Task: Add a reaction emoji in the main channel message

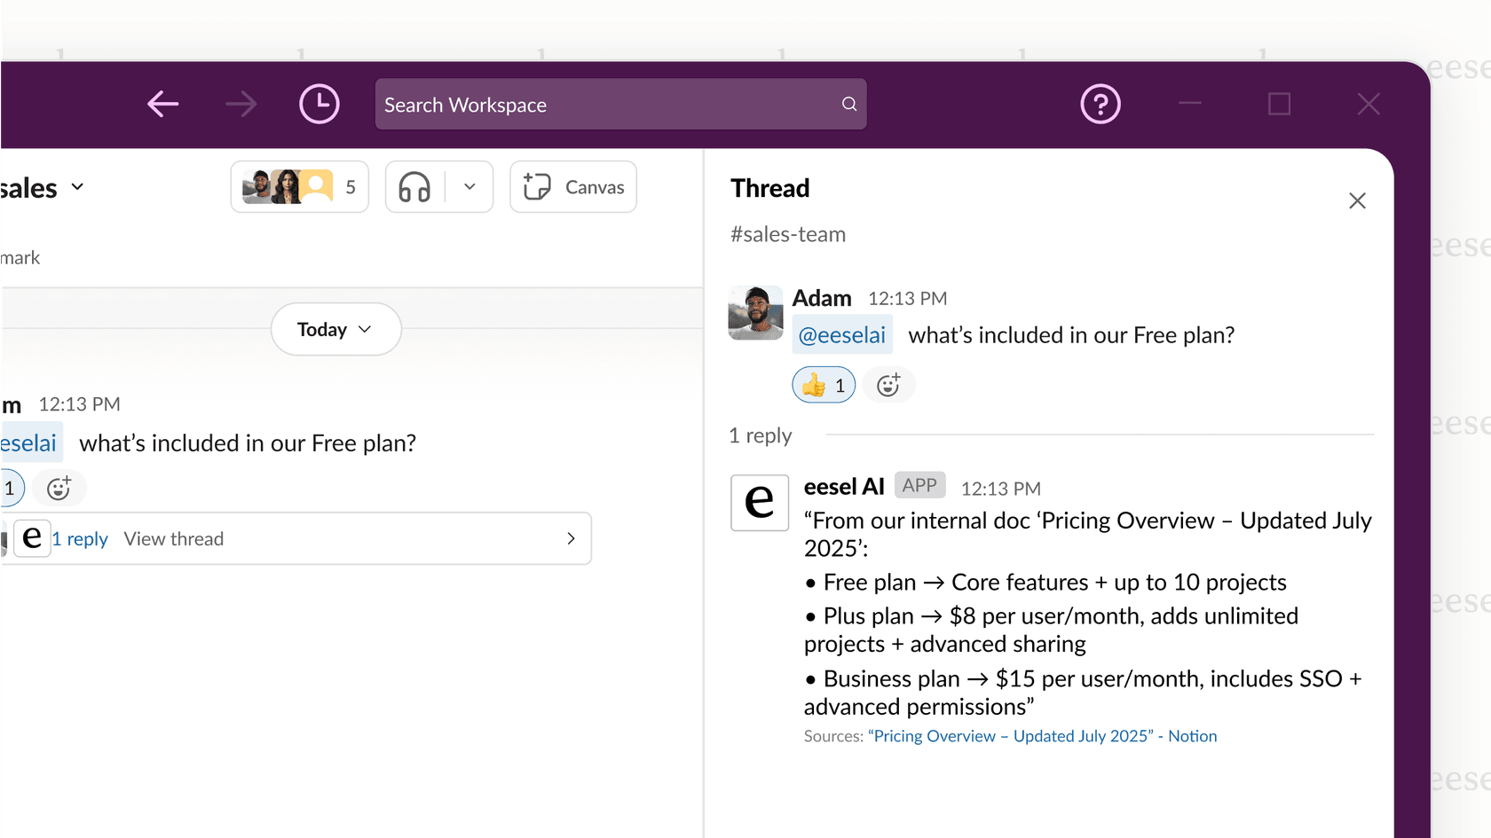Action: [x=59, y=488]
